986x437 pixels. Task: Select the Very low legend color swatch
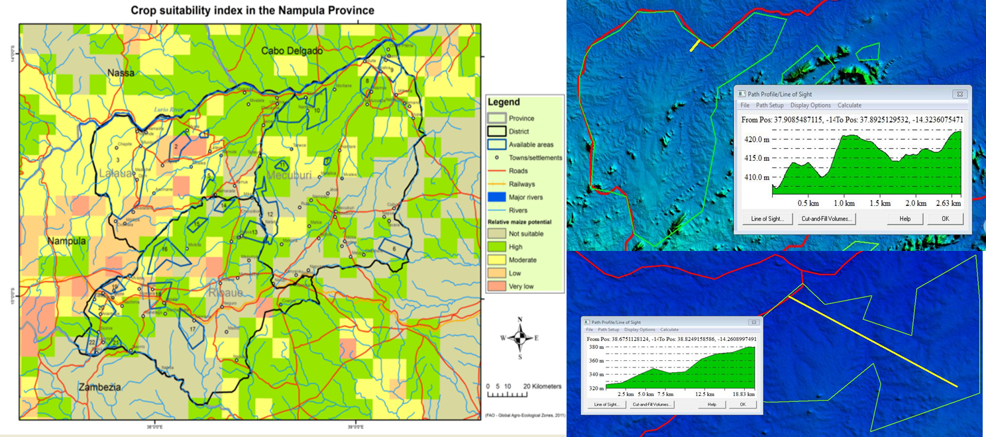click(x=496, y=286)
